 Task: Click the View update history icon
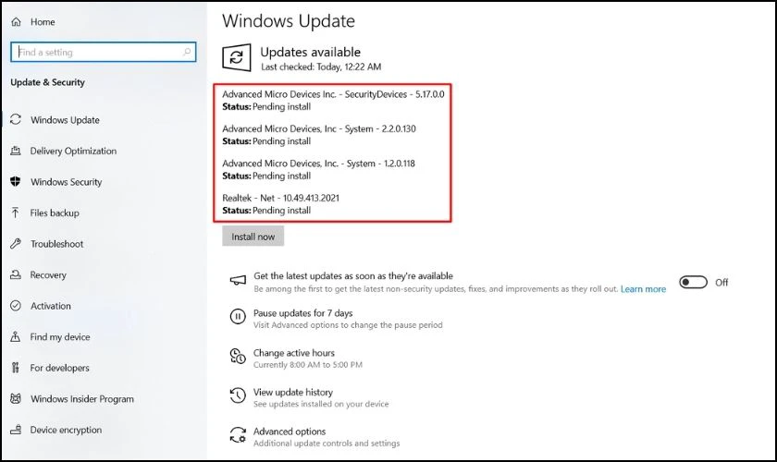(238, 395)
